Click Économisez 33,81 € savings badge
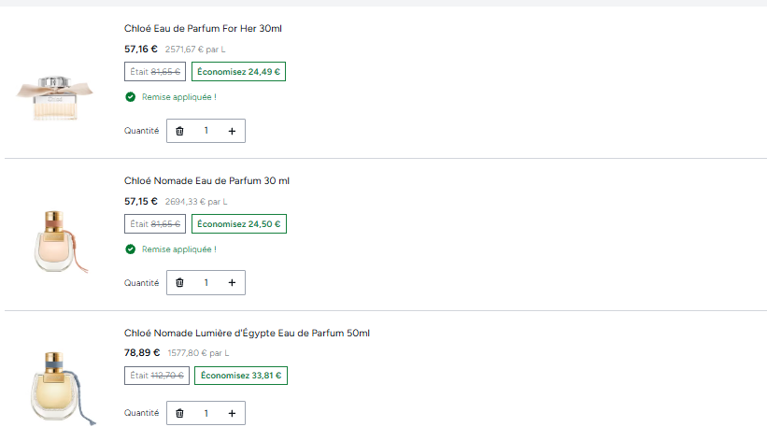767x441 pixels. pyautogui.click(x=241, y=376)
